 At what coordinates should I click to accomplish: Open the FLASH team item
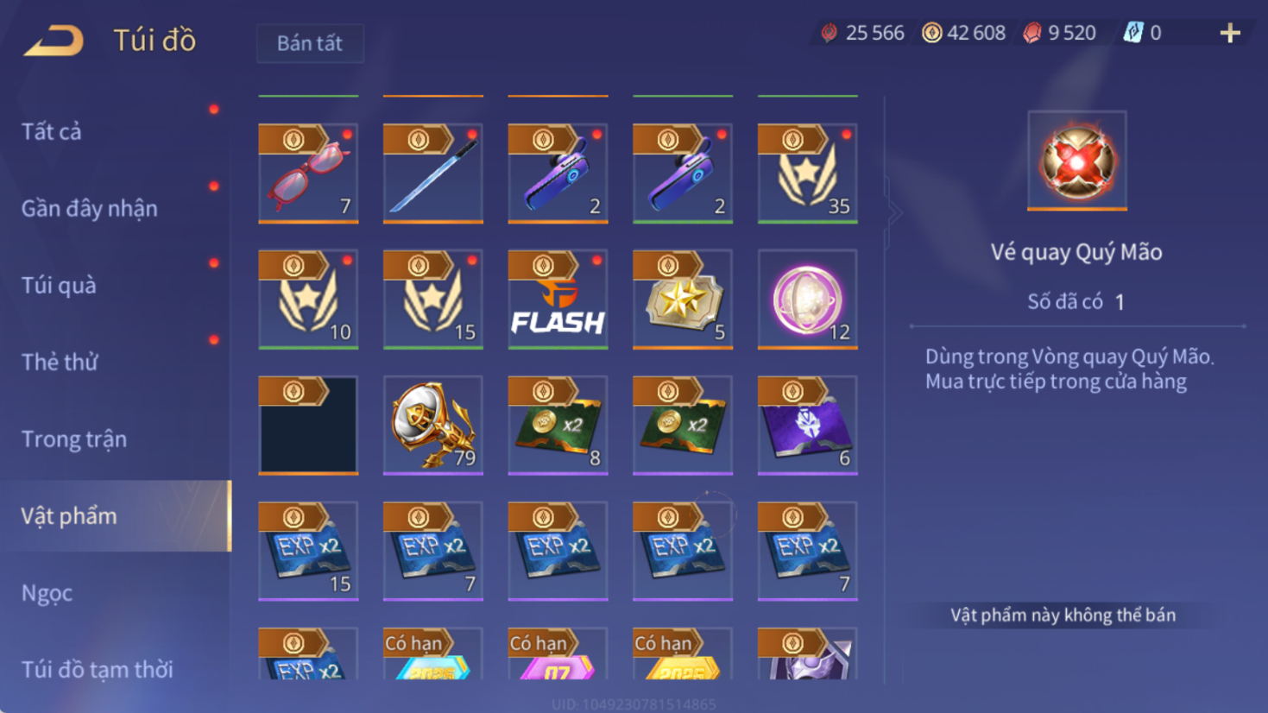[x=558, y=300]
